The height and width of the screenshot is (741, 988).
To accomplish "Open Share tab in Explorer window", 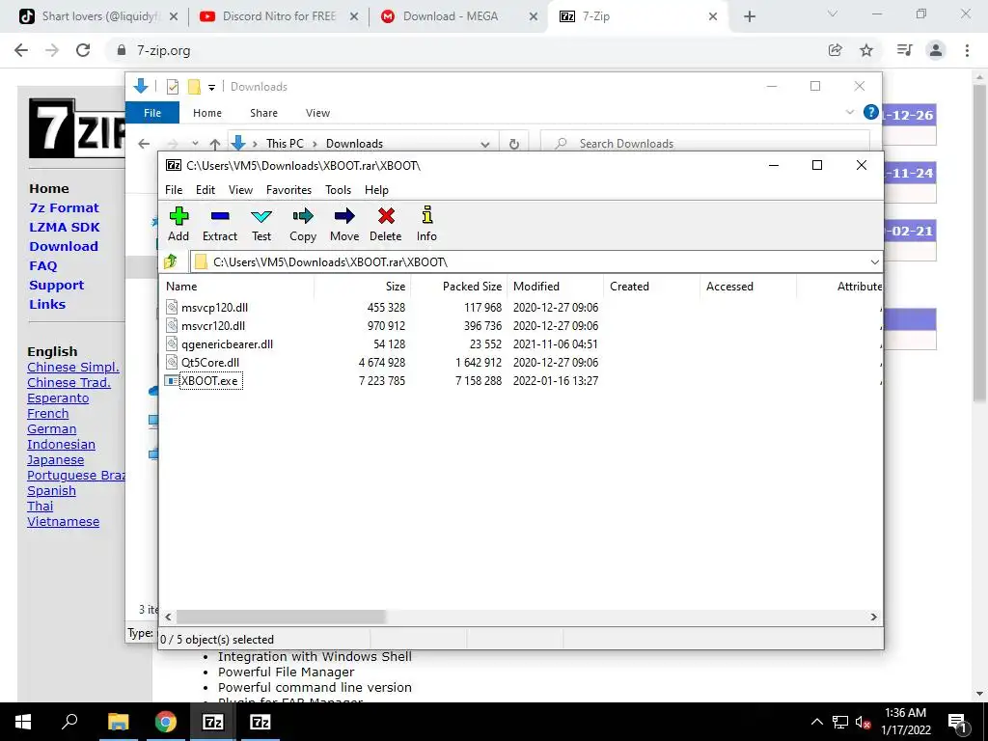I will [x=263, y=113].
